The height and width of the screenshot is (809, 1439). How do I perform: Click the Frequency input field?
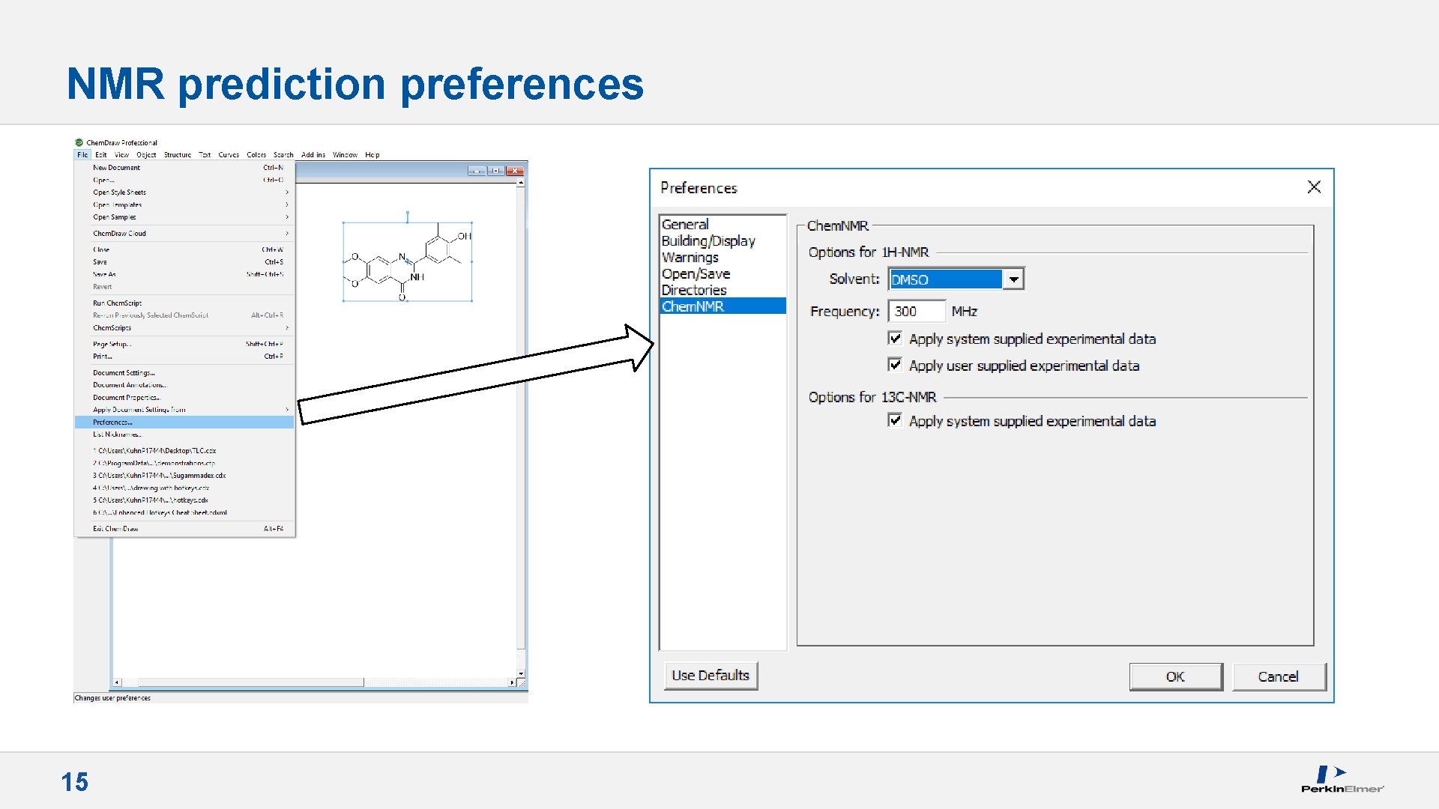[916, 312]
